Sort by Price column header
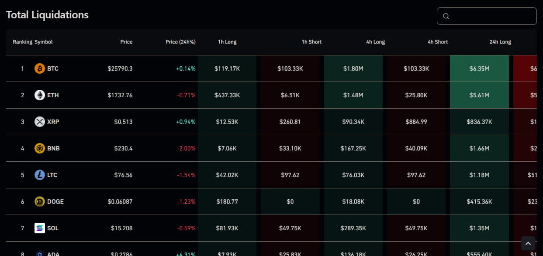 (x=126, y=42)
